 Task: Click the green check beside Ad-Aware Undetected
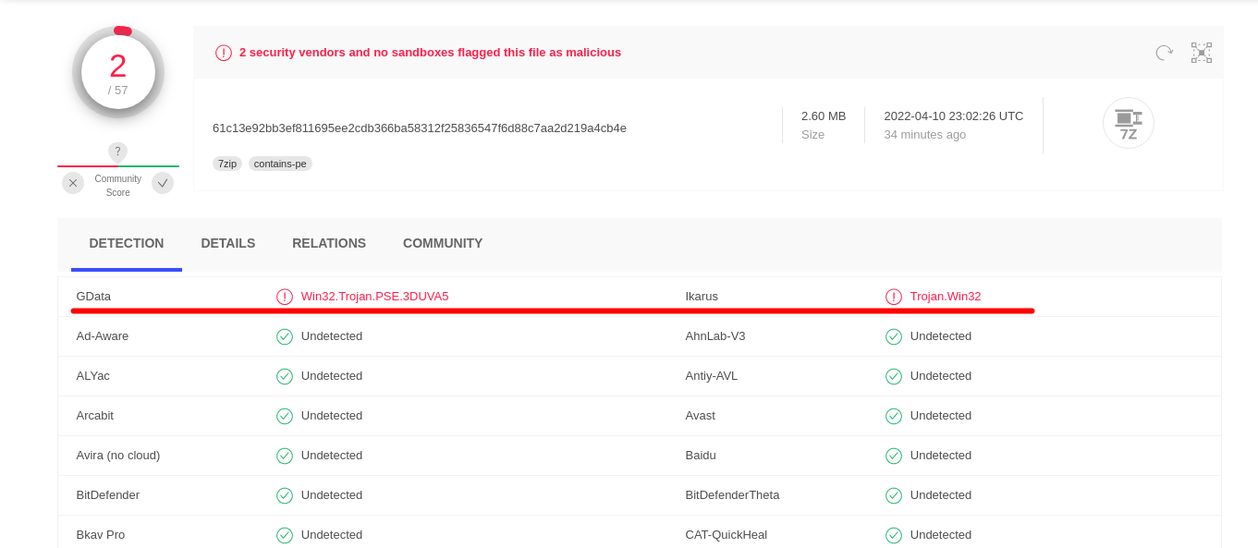click(x=284, y=336)
